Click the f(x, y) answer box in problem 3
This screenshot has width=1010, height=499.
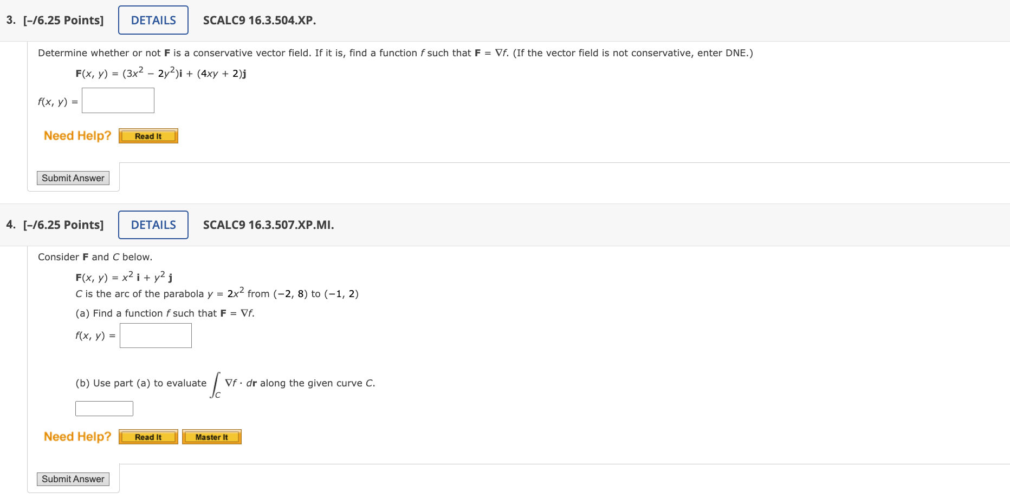tap(118, 100)
